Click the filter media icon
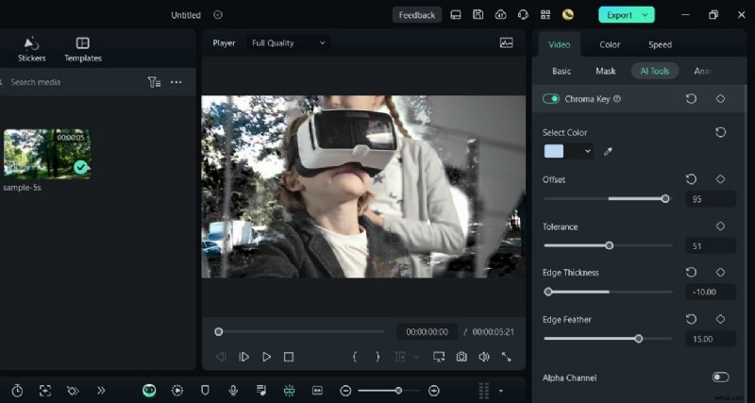The image size is (755, 403). [x=154, y=82]
